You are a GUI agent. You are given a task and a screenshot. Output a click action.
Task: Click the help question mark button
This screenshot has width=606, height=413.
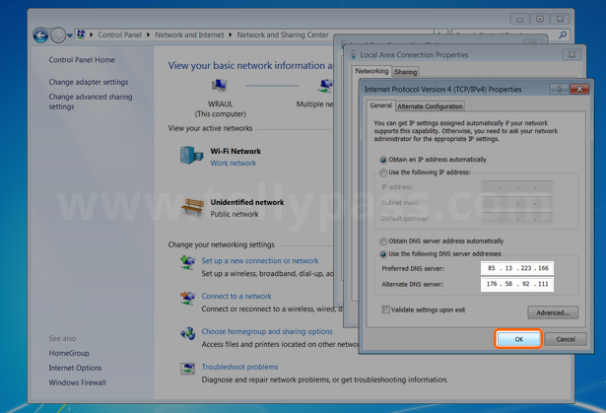[x=560, y=89]
